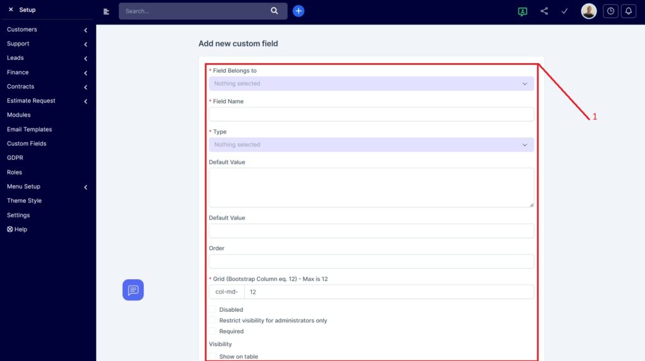Open the checkmark to-do icon

point(564,11)
